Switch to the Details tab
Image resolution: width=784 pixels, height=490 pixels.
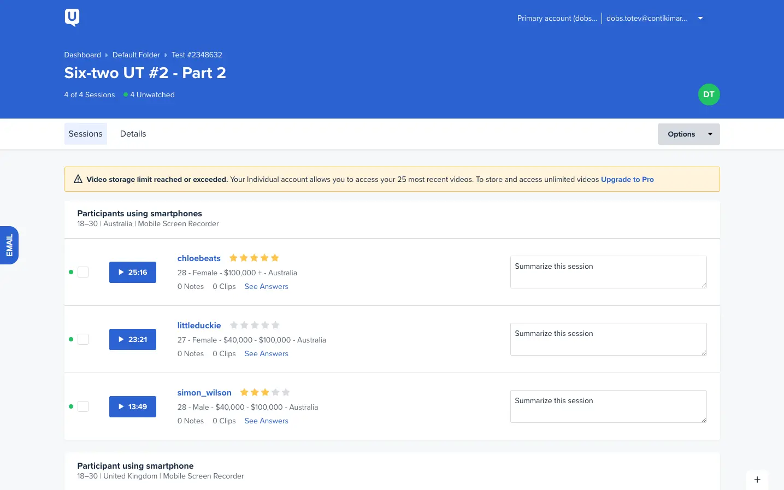pos(133,134)
